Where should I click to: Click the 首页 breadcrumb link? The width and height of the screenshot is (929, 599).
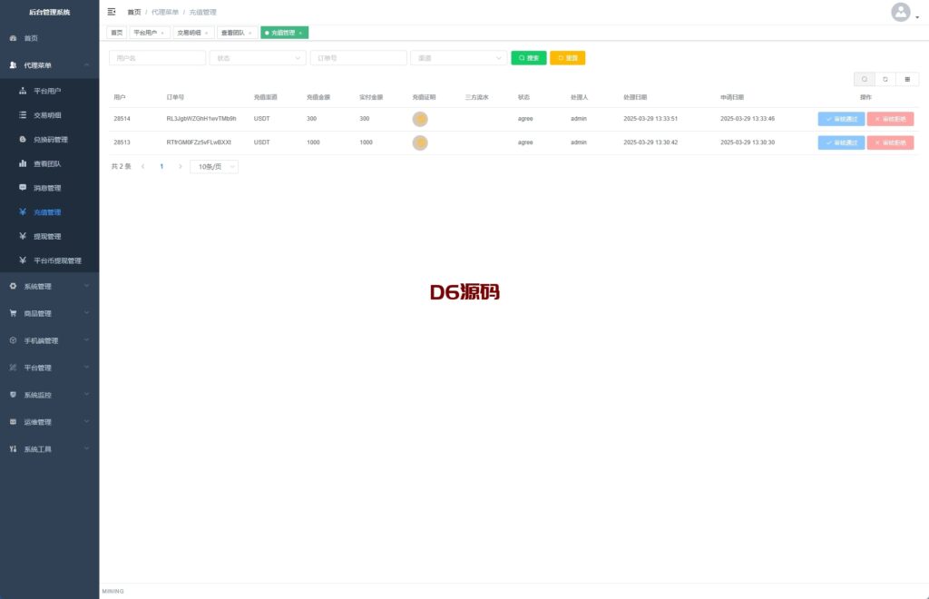coord(134,12)
